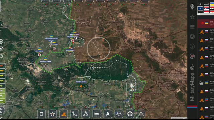214x120 pixels.
Task: Open the info icon in sidebar
Action: point(192,46)
